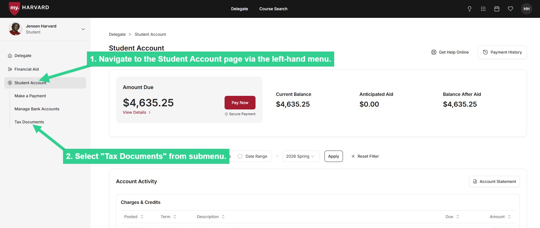Click the home icon beside Delegate

(10, 56)
